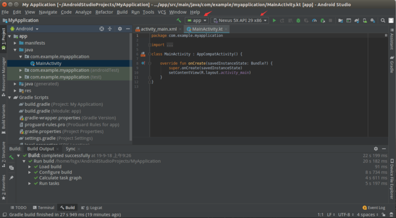Switch to Sync tab in Build panel
Image resolution: width=396 pixels, height=218 pixels.
[x=71, y=149]
